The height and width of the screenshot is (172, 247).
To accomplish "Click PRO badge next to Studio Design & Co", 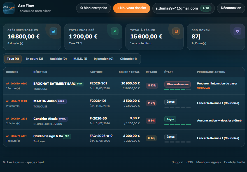I will click(67, 136).
